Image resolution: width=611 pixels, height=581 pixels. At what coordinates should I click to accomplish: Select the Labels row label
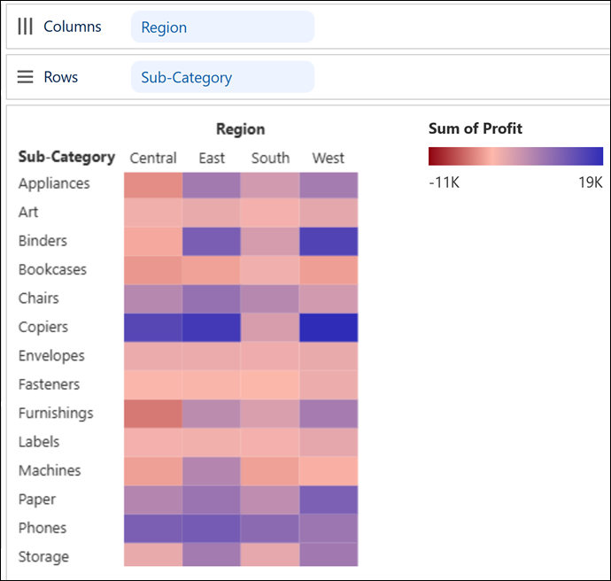coord(39,442)
